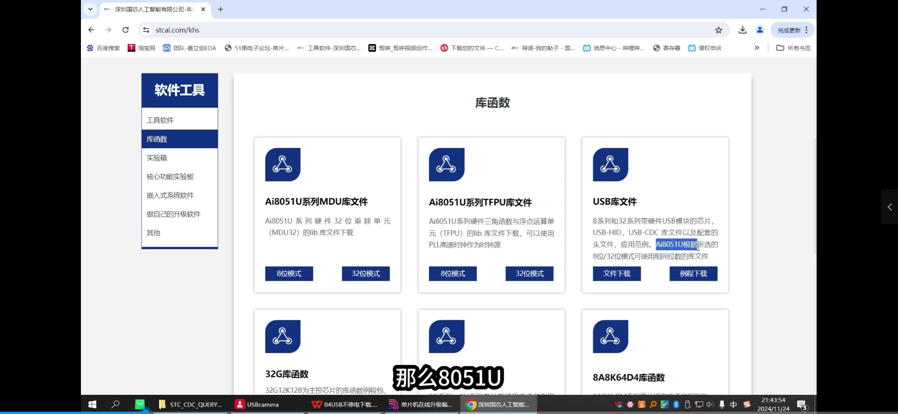The width and height of the screenshot is (898, 414).
Task: Switch to 单片机在线升级编 taskbar window
Action: (x=421, y=405)
